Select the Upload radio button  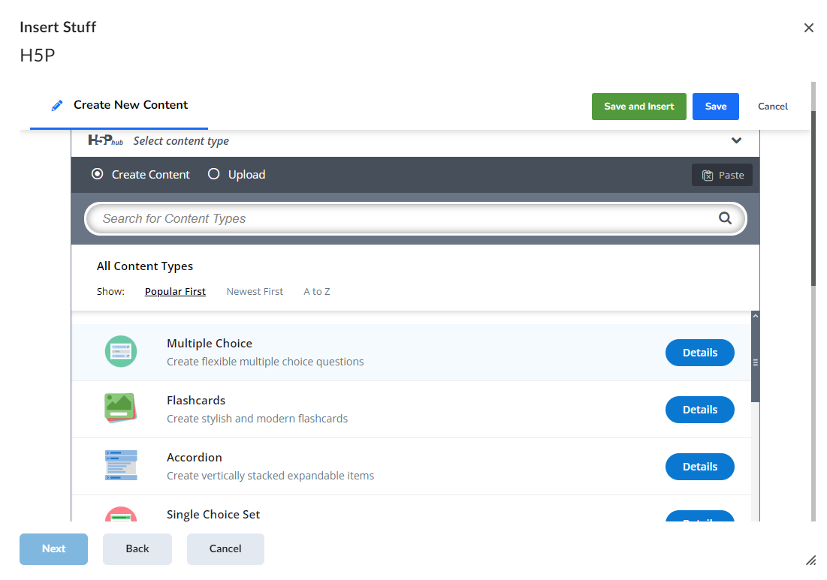pyautogui.click(x=213, y=174)
